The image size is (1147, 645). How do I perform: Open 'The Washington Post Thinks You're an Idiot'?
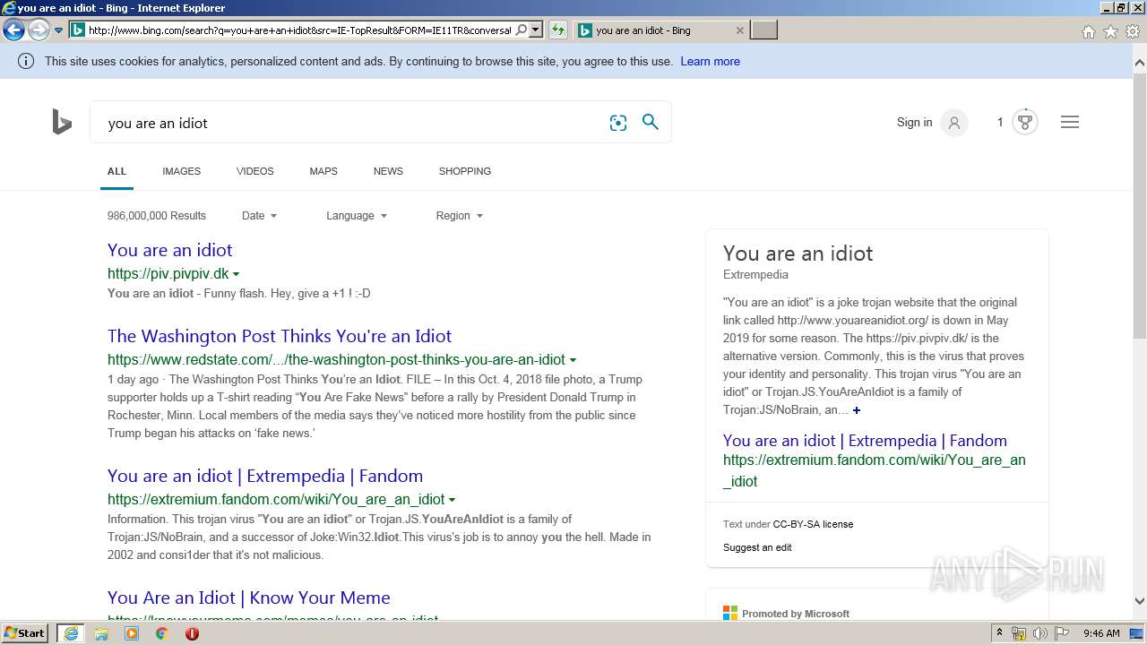(280, 336)
